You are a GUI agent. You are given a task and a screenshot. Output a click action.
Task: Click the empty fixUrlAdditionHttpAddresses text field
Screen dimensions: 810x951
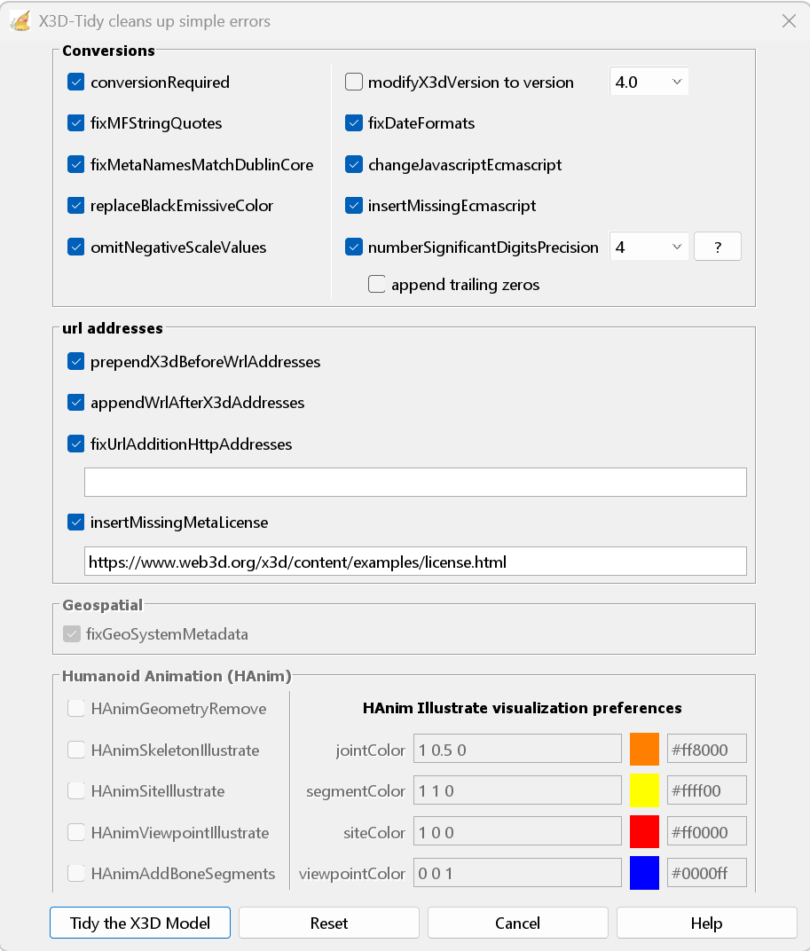(415, 483)
